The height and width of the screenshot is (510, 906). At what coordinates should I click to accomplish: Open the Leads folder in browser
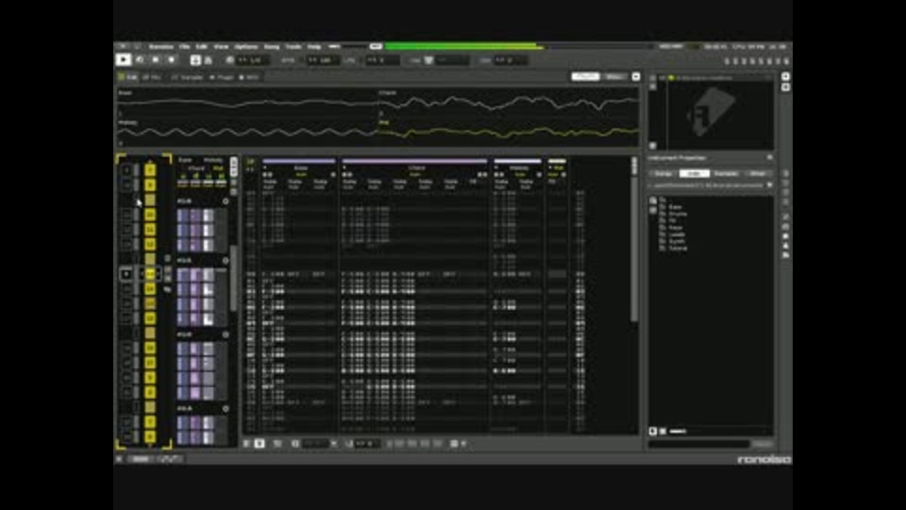(677, 234)
